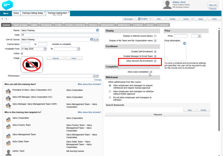Open the To date calendar picker
Screen dimensions: 223x156
[x=78, y=49]
